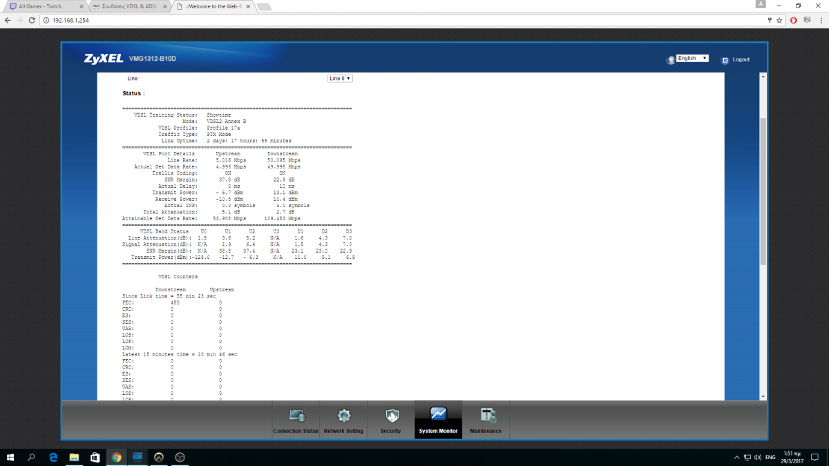This screenshot has height=466, width=829.
Task: Show hidden system tray icons
Action: click(x=737, y=457)
